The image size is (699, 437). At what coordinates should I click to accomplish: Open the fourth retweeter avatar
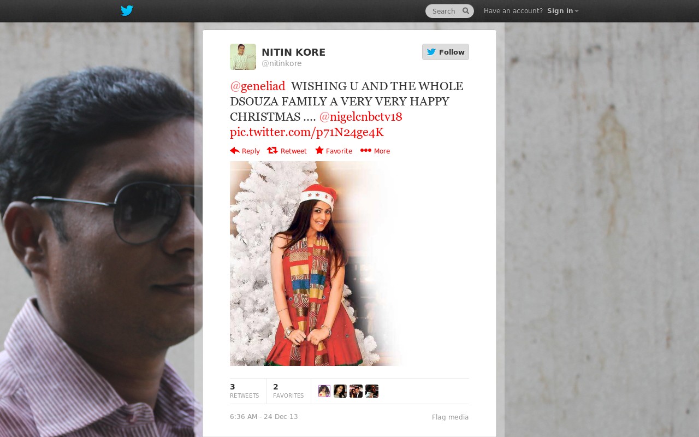click(372, 391)
